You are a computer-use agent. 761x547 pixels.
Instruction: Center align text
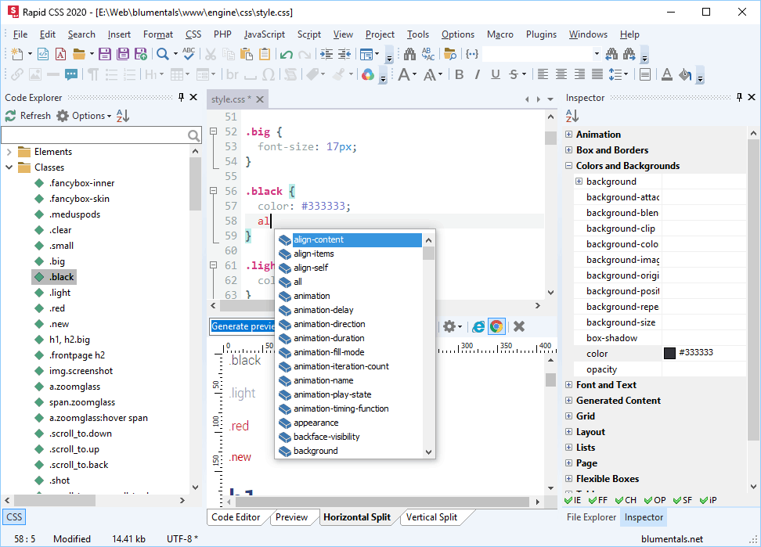[x=561, y=74]
